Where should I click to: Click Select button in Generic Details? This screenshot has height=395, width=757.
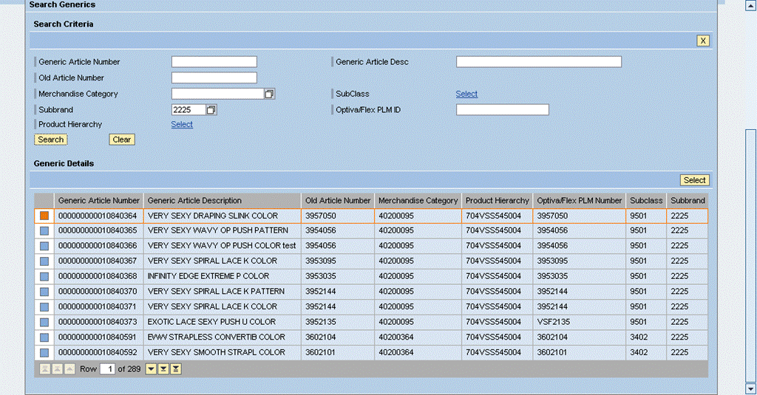(695, 180)
